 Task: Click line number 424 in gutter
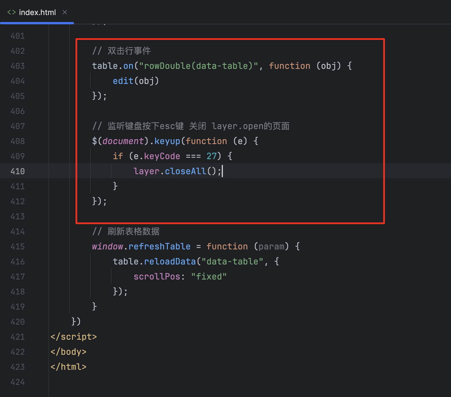coord(18,382)
